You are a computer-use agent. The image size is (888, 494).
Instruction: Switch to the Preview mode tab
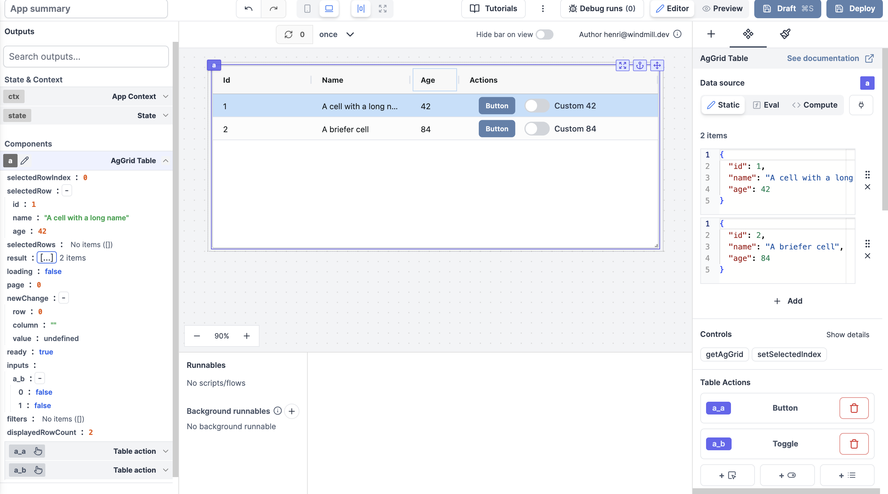tap(722, 9)
